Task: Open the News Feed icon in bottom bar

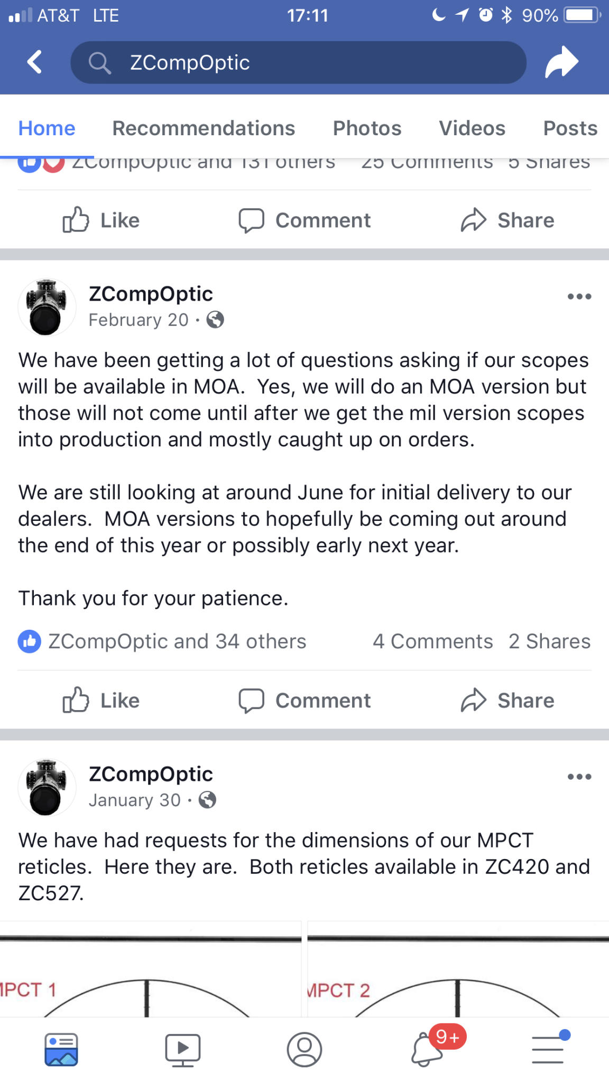Action: [61, 1049]
